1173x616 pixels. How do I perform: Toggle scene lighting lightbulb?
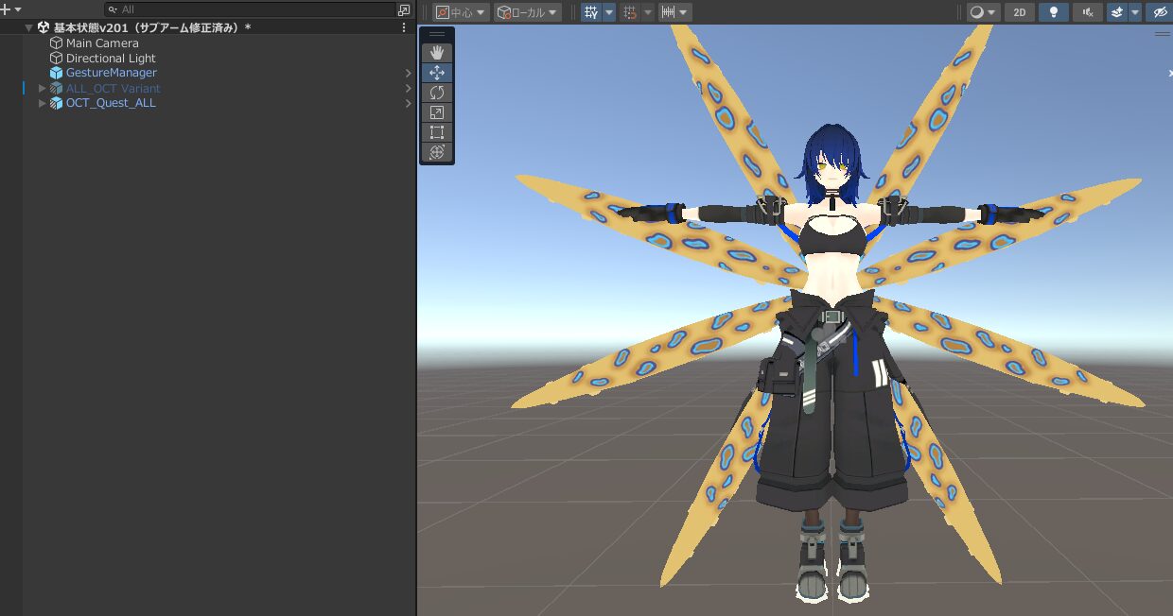pyautogui.click(x=1053, y=12)
